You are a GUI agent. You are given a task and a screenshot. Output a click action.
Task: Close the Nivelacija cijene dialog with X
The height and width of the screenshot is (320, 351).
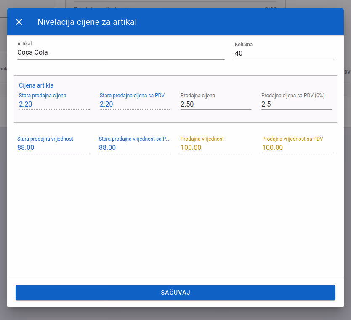tap(19, 22)
